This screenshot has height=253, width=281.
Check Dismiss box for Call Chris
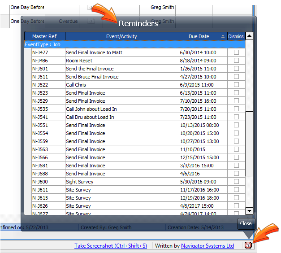[x=236, y=85]
